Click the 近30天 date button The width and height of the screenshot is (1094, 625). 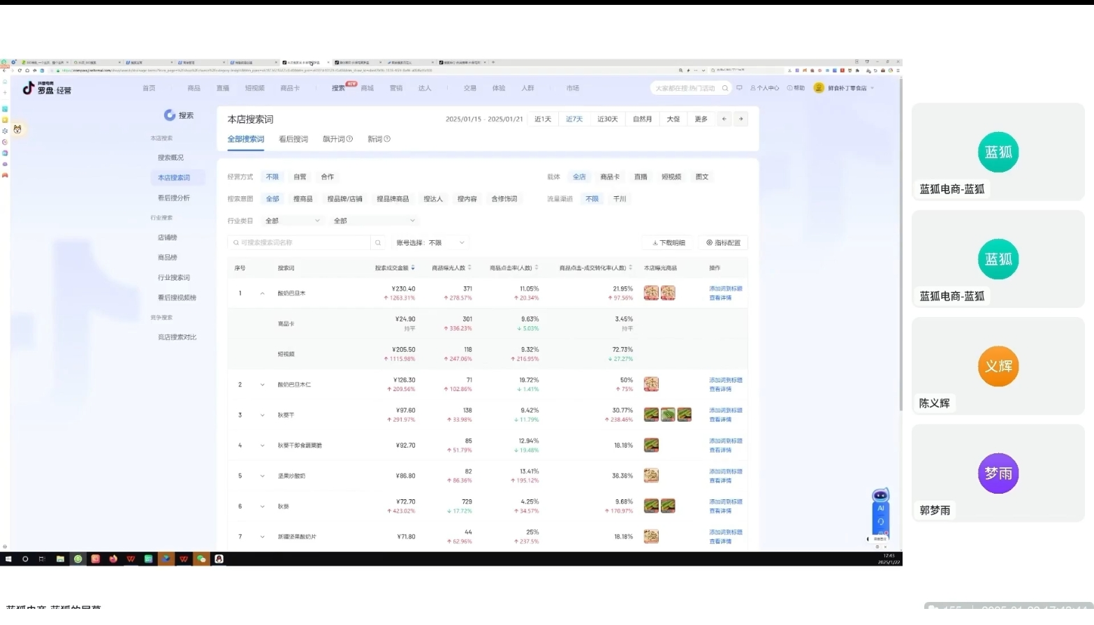[608, 119]
